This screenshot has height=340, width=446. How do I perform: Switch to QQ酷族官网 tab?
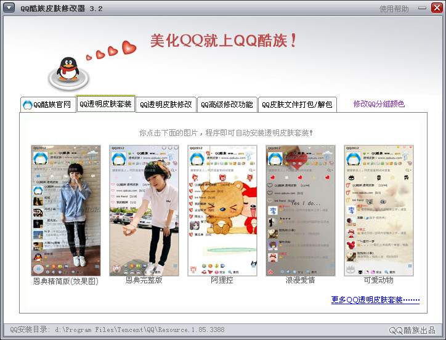[x=47, y=105]
